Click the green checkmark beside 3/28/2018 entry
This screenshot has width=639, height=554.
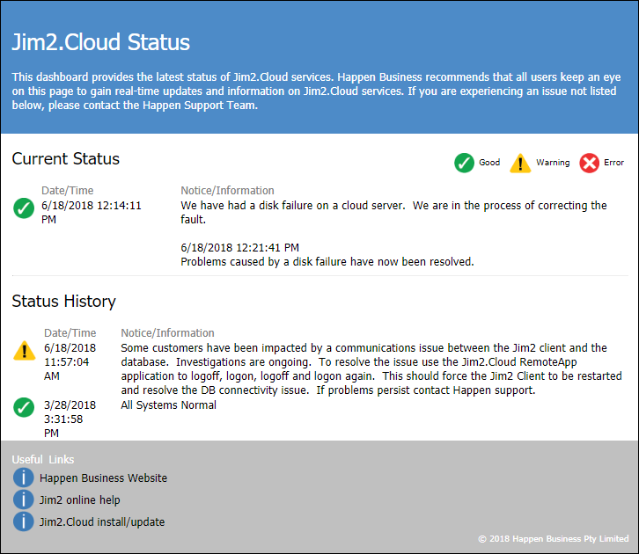(24, 407)
